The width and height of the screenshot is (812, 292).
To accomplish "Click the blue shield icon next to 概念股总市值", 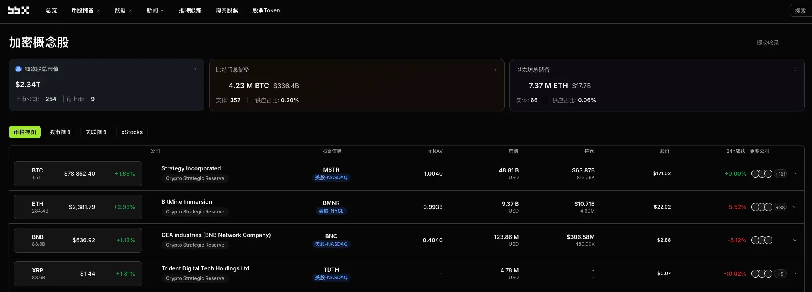I will click(x=18, y=69).
